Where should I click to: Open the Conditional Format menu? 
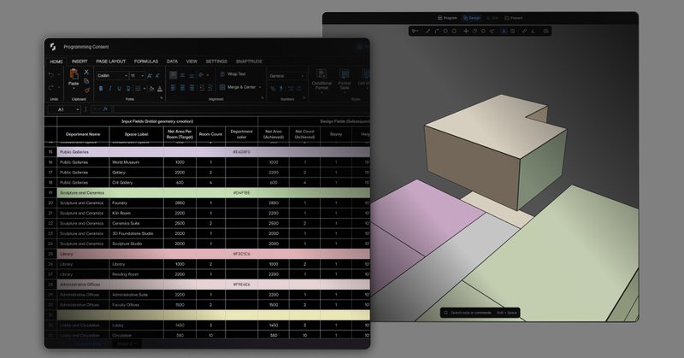pyautogui.click(x=321, y=79)
